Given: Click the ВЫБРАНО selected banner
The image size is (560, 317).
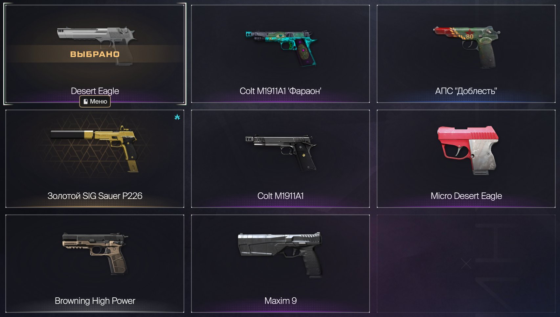Looking at the screenshot, I should tap(95, 54).
